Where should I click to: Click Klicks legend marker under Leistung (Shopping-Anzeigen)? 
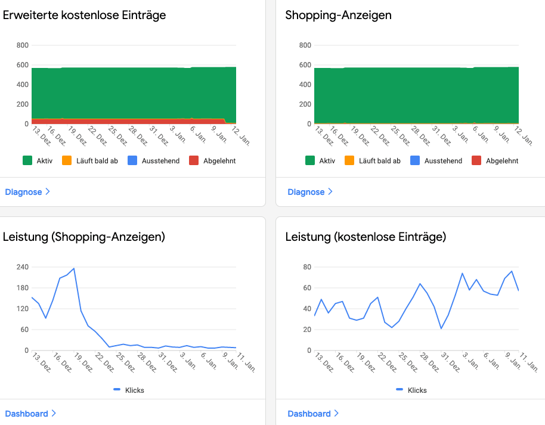(118, 390)
